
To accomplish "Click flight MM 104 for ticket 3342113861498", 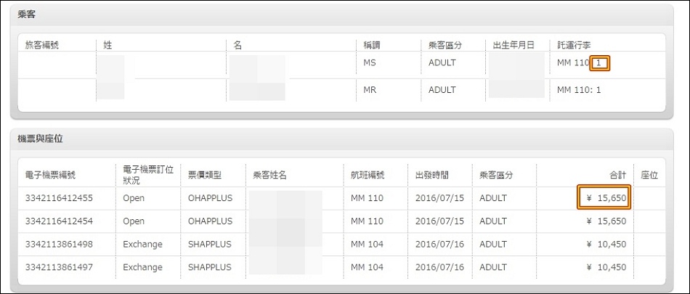I will (x=367, y=244).
